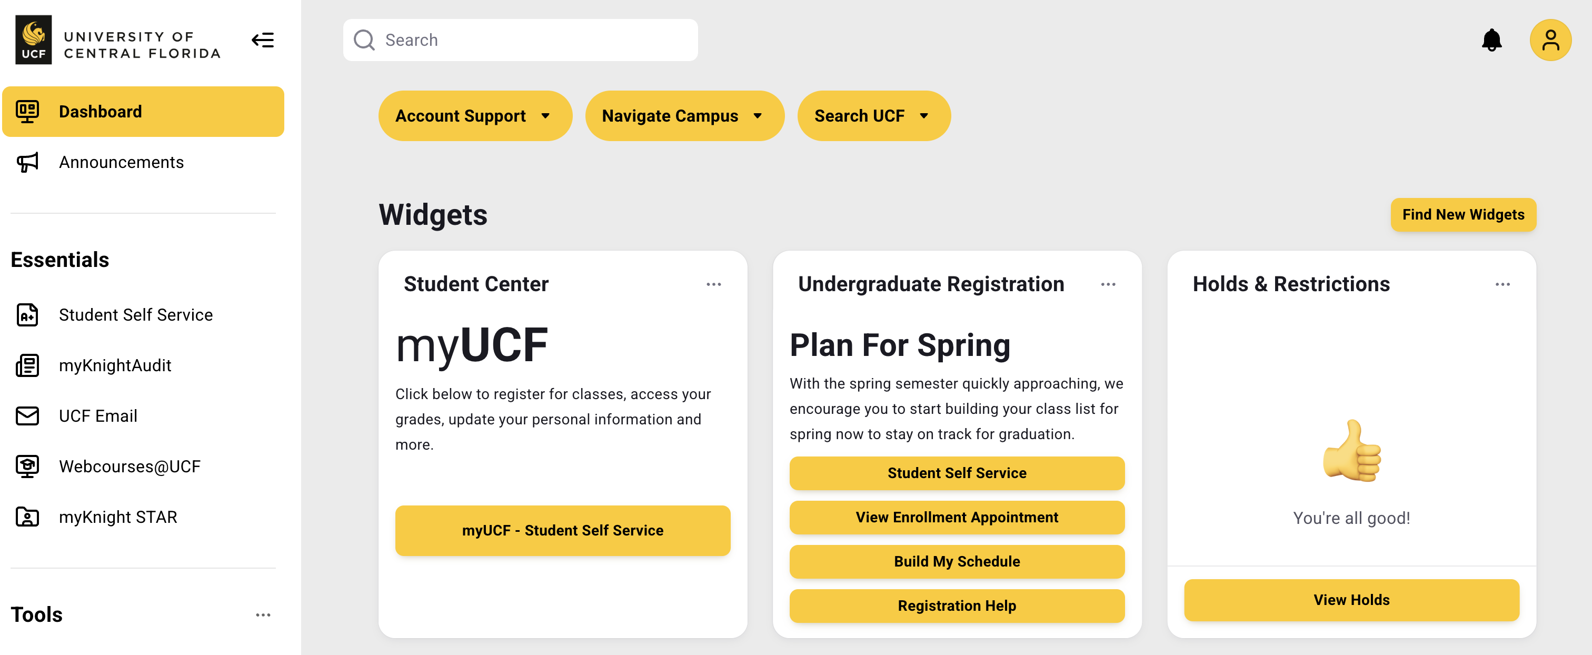
Task: Select Dashboard in the sidebar
Action: 143,111
